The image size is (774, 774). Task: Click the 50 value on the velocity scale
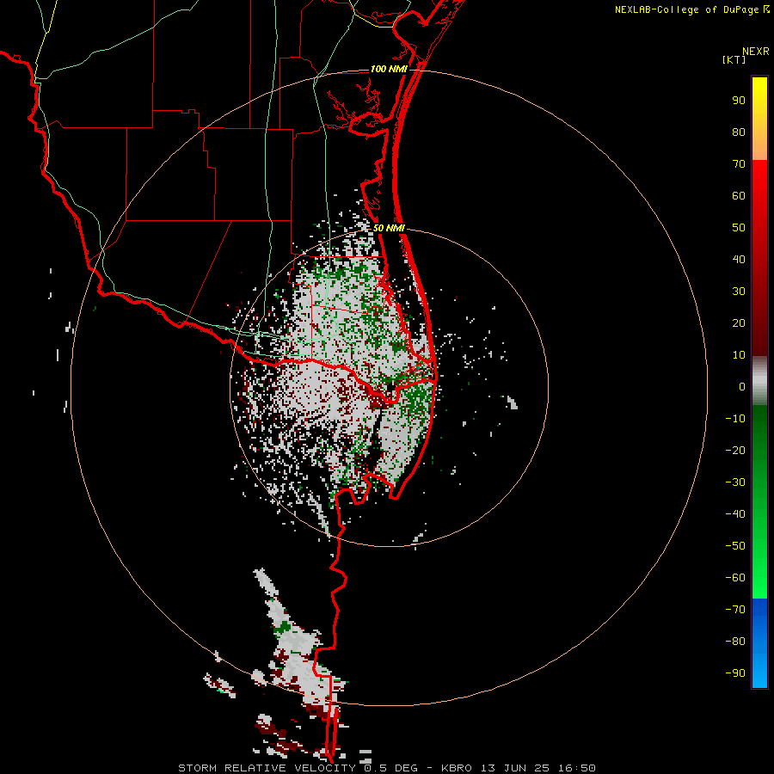pos(739,228)
